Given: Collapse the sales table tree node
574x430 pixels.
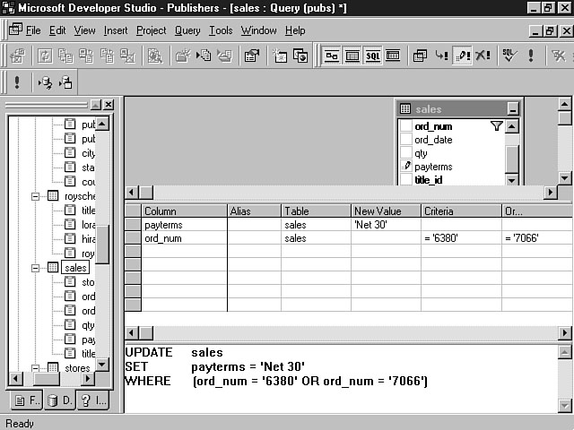Looking at the screenshot, I should 36,268.
